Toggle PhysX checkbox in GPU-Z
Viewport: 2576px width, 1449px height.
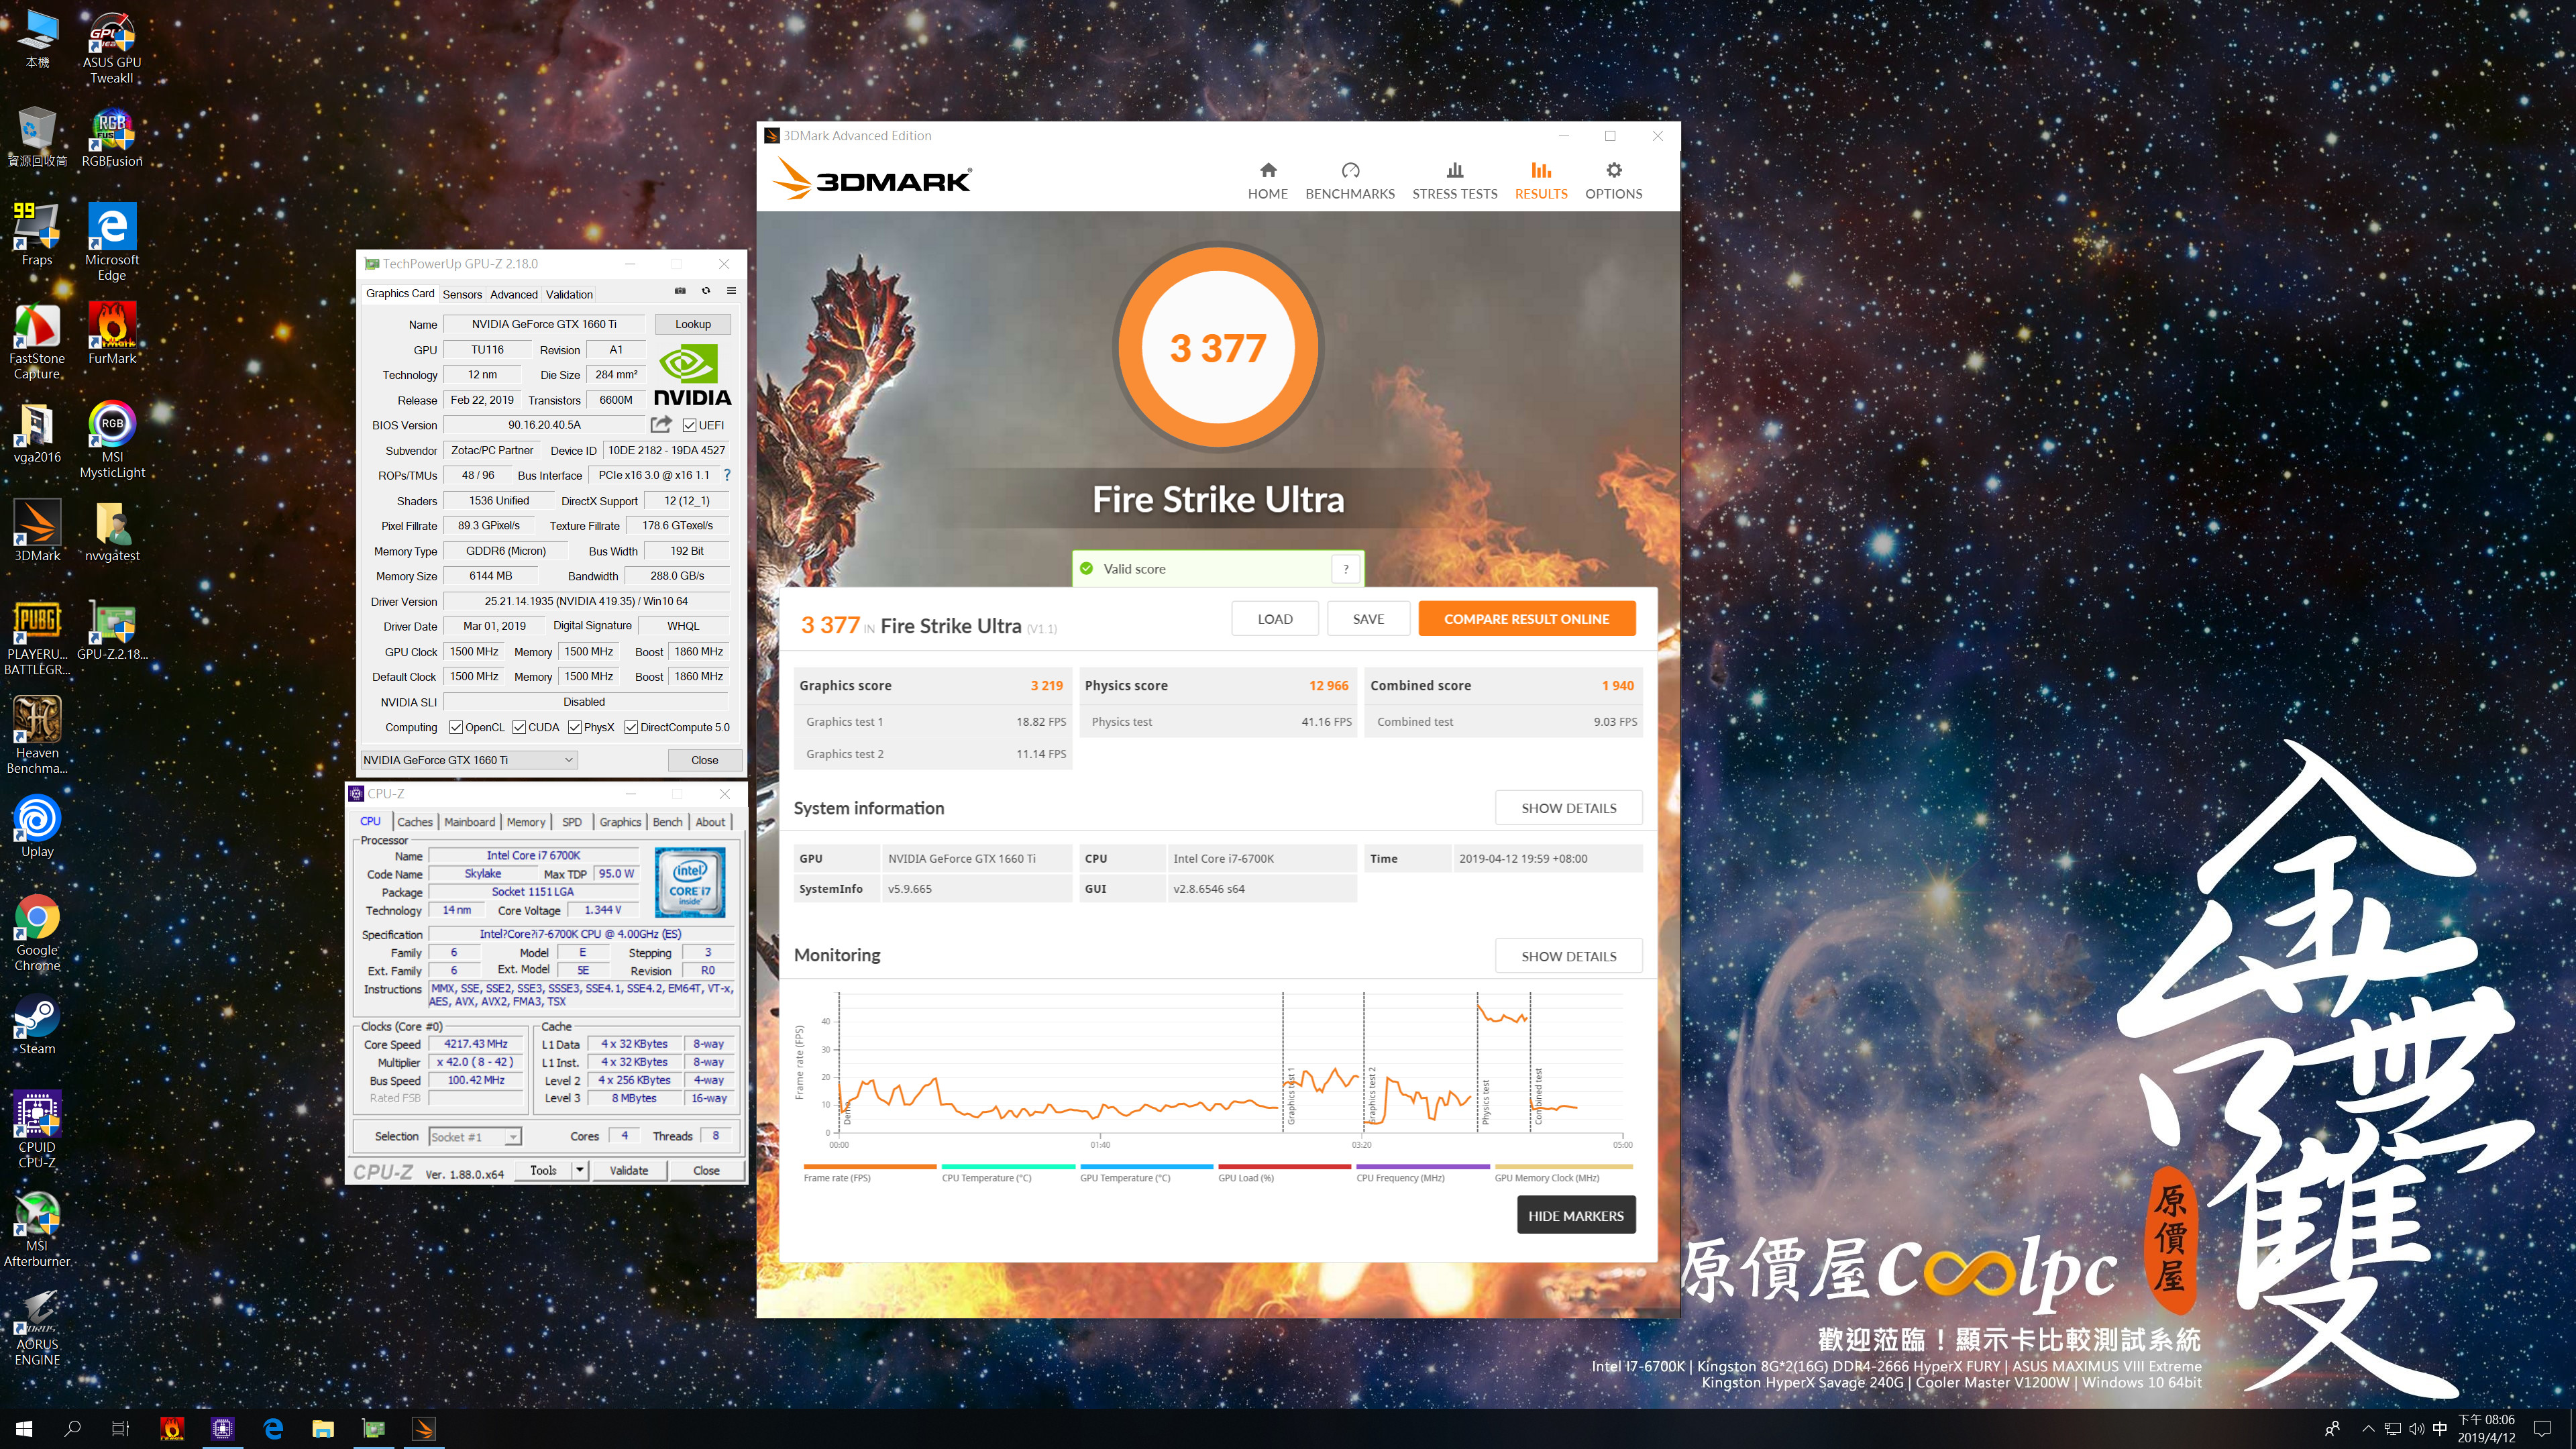point(575,727)
